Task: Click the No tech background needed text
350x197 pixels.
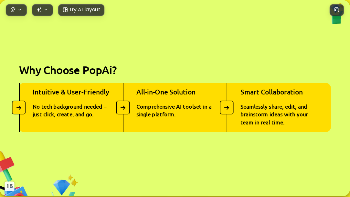Action: tap(69, 111)
